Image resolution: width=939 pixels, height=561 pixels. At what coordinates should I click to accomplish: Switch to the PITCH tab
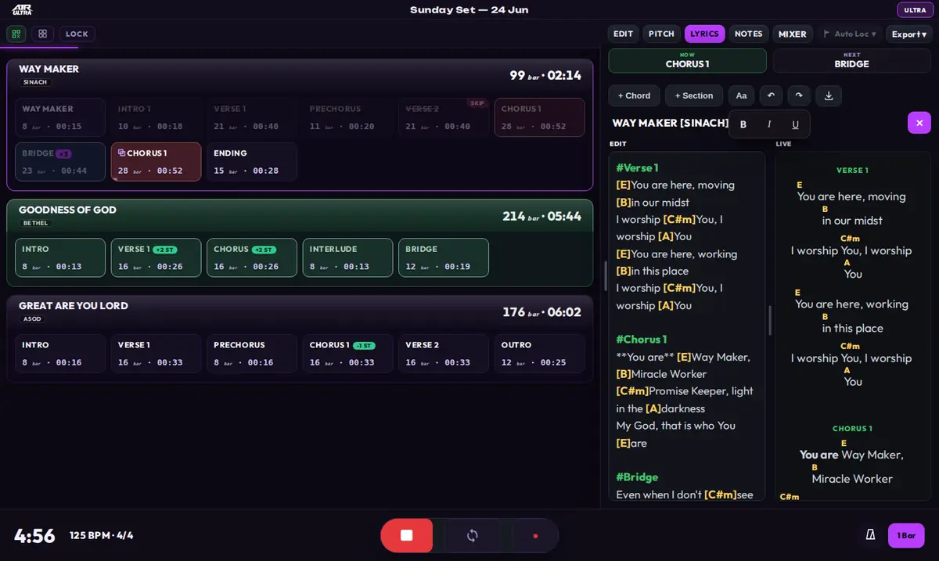661,34
